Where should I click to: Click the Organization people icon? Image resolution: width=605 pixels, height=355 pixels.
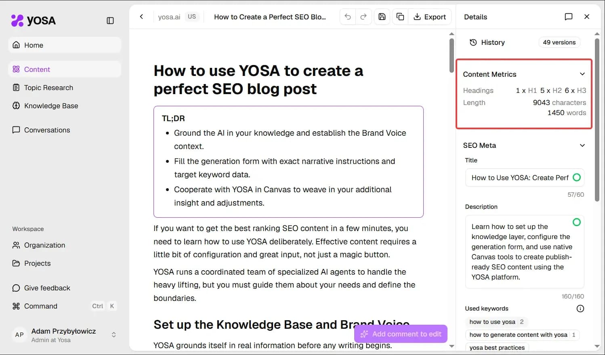point(16,245)
